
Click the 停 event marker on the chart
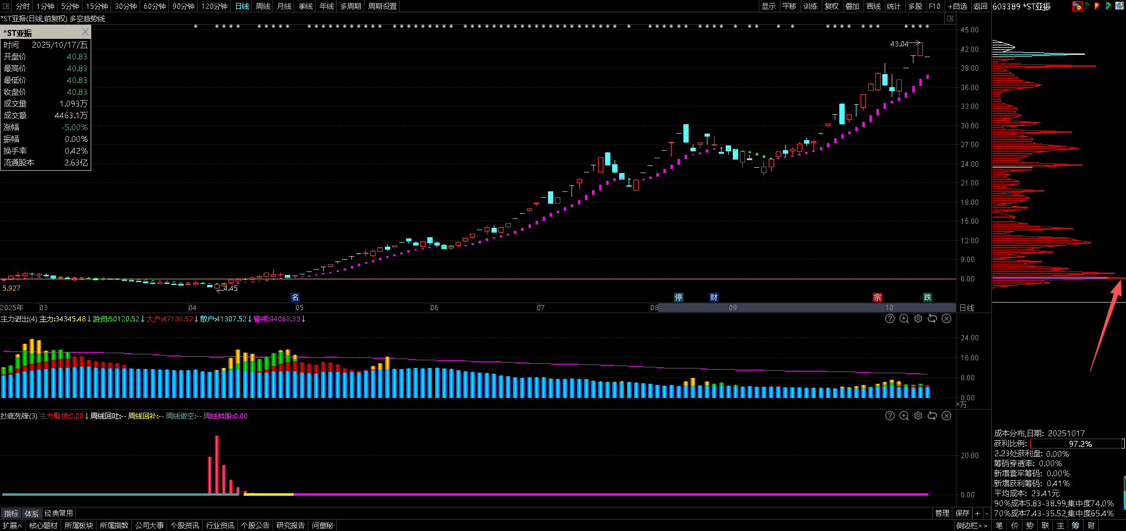pos(679,297)
